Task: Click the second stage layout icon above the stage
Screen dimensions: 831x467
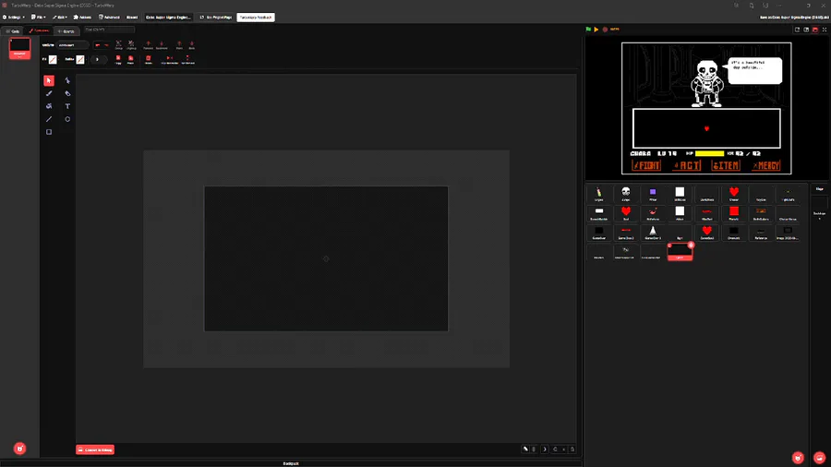Action: [806, 30]
